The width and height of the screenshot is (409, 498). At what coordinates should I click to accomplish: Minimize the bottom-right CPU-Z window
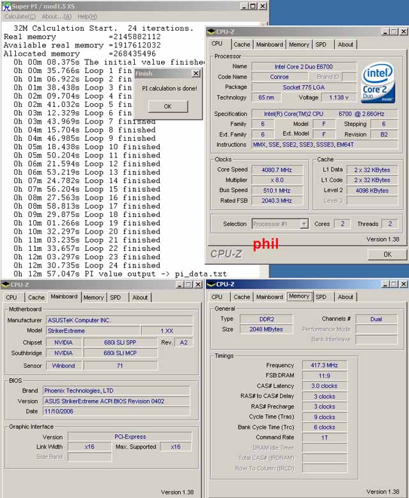[385, 284]
